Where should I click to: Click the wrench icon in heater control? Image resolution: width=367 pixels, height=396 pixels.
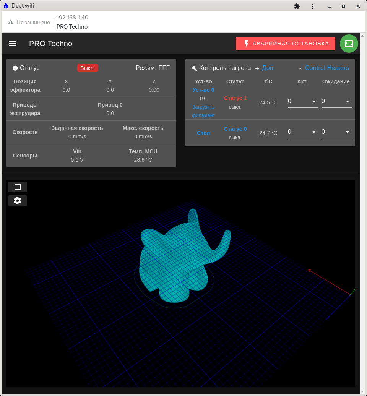[x=194, y=68]
